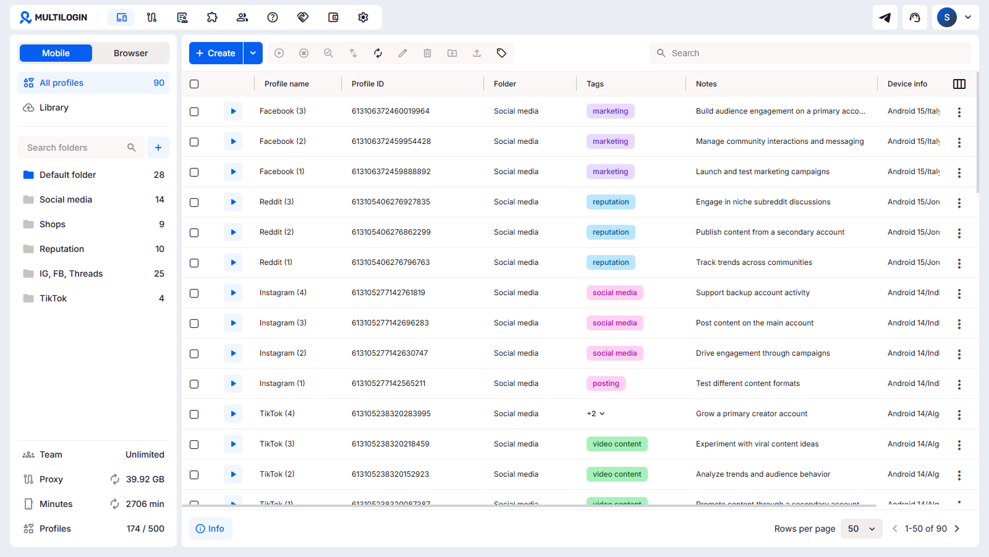
Task: Check the select-all checkbox in table header
Action: [194, 84]
